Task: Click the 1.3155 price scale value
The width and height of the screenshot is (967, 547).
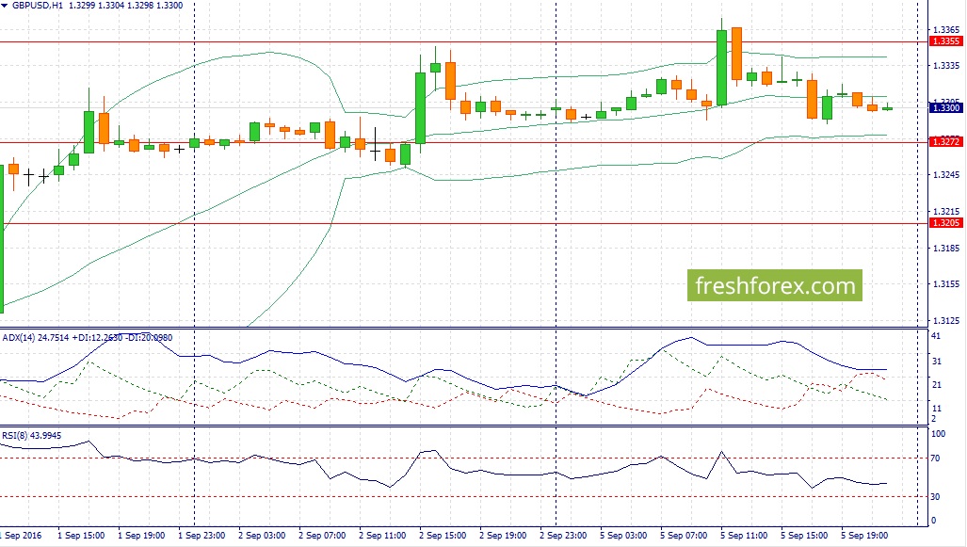Action: coord(946,284)
